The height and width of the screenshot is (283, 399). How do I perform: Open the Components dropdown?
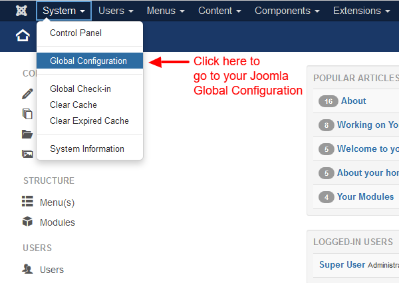(x=287, y=11)
